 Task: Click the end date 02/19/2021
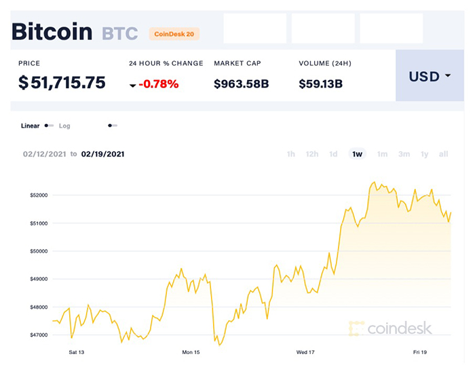102,154
